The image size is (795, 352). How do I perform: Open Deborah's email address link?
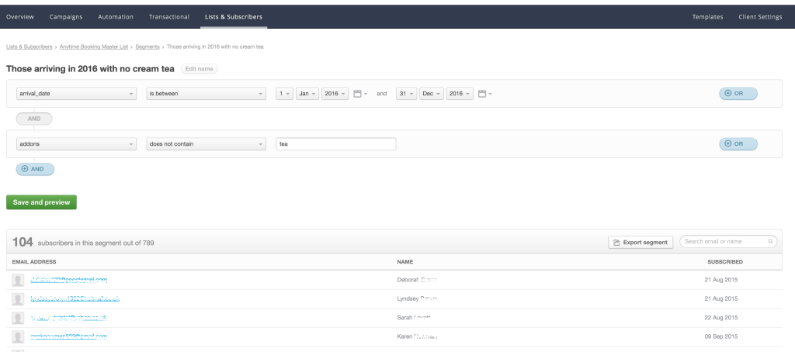pyautogui.click(x=68, y=280)
